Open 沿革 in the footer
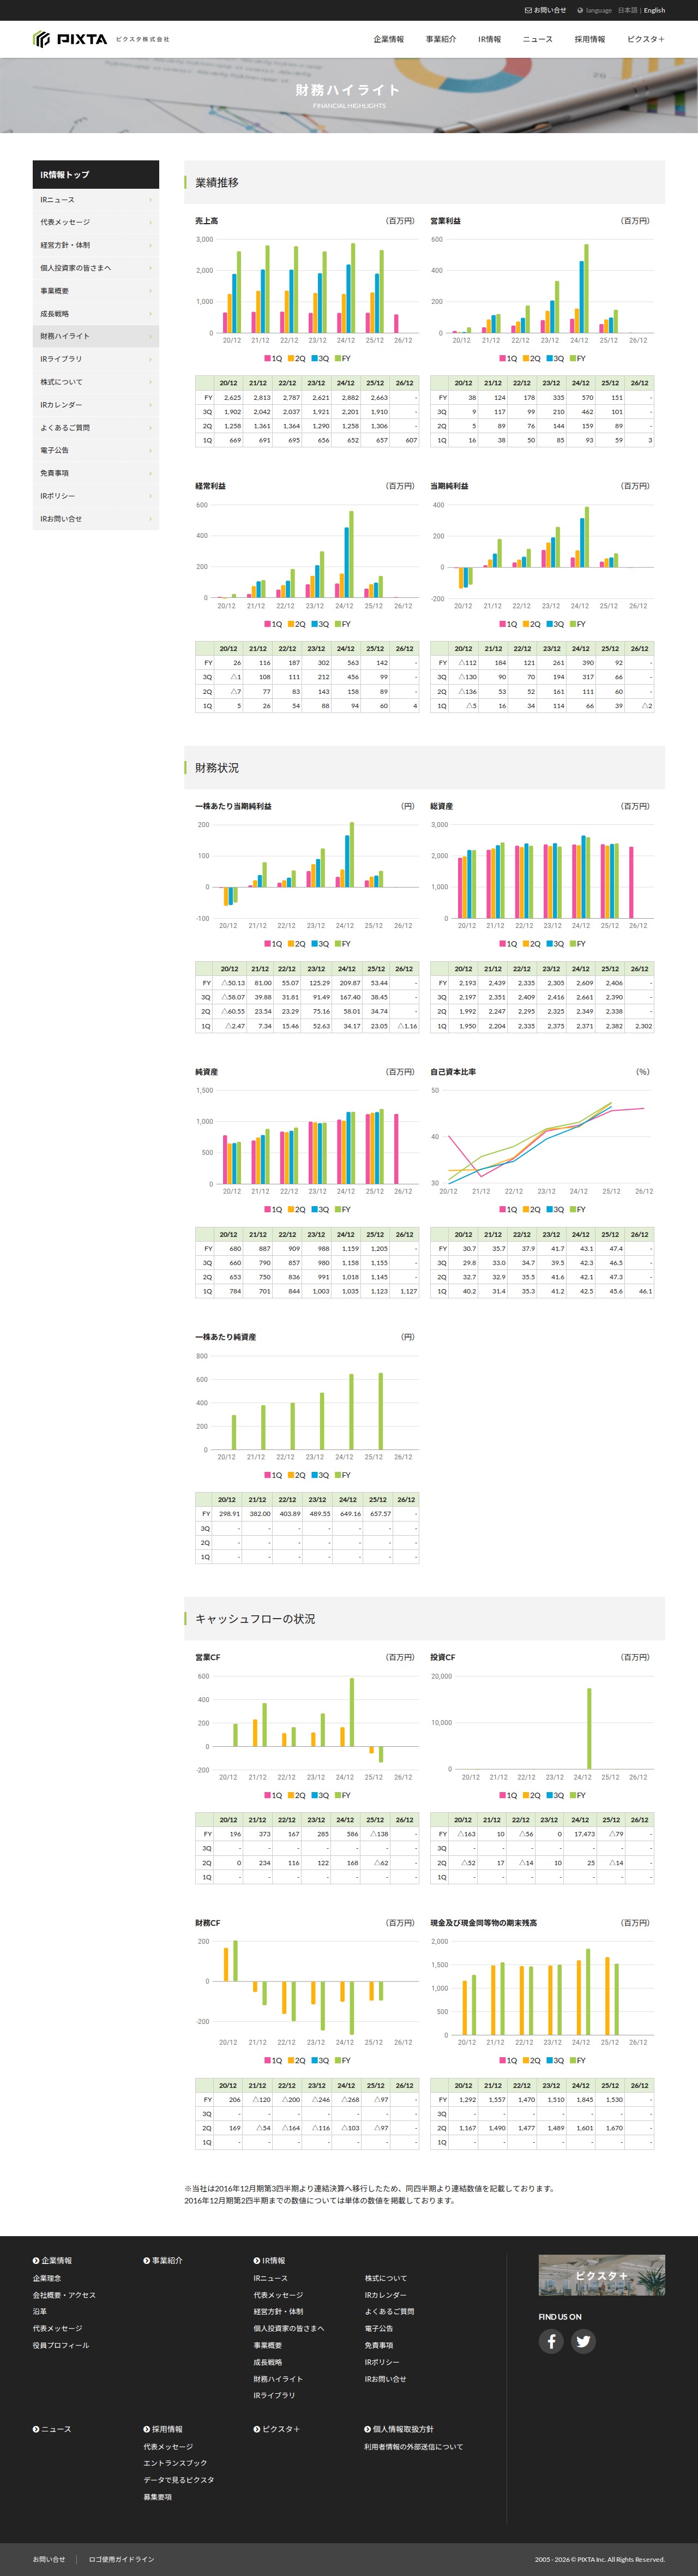 click(40, 2312)
